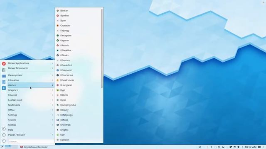Expand the Recent Documents submenu
This screenshot has width=266, height=149.
[31, 68]
